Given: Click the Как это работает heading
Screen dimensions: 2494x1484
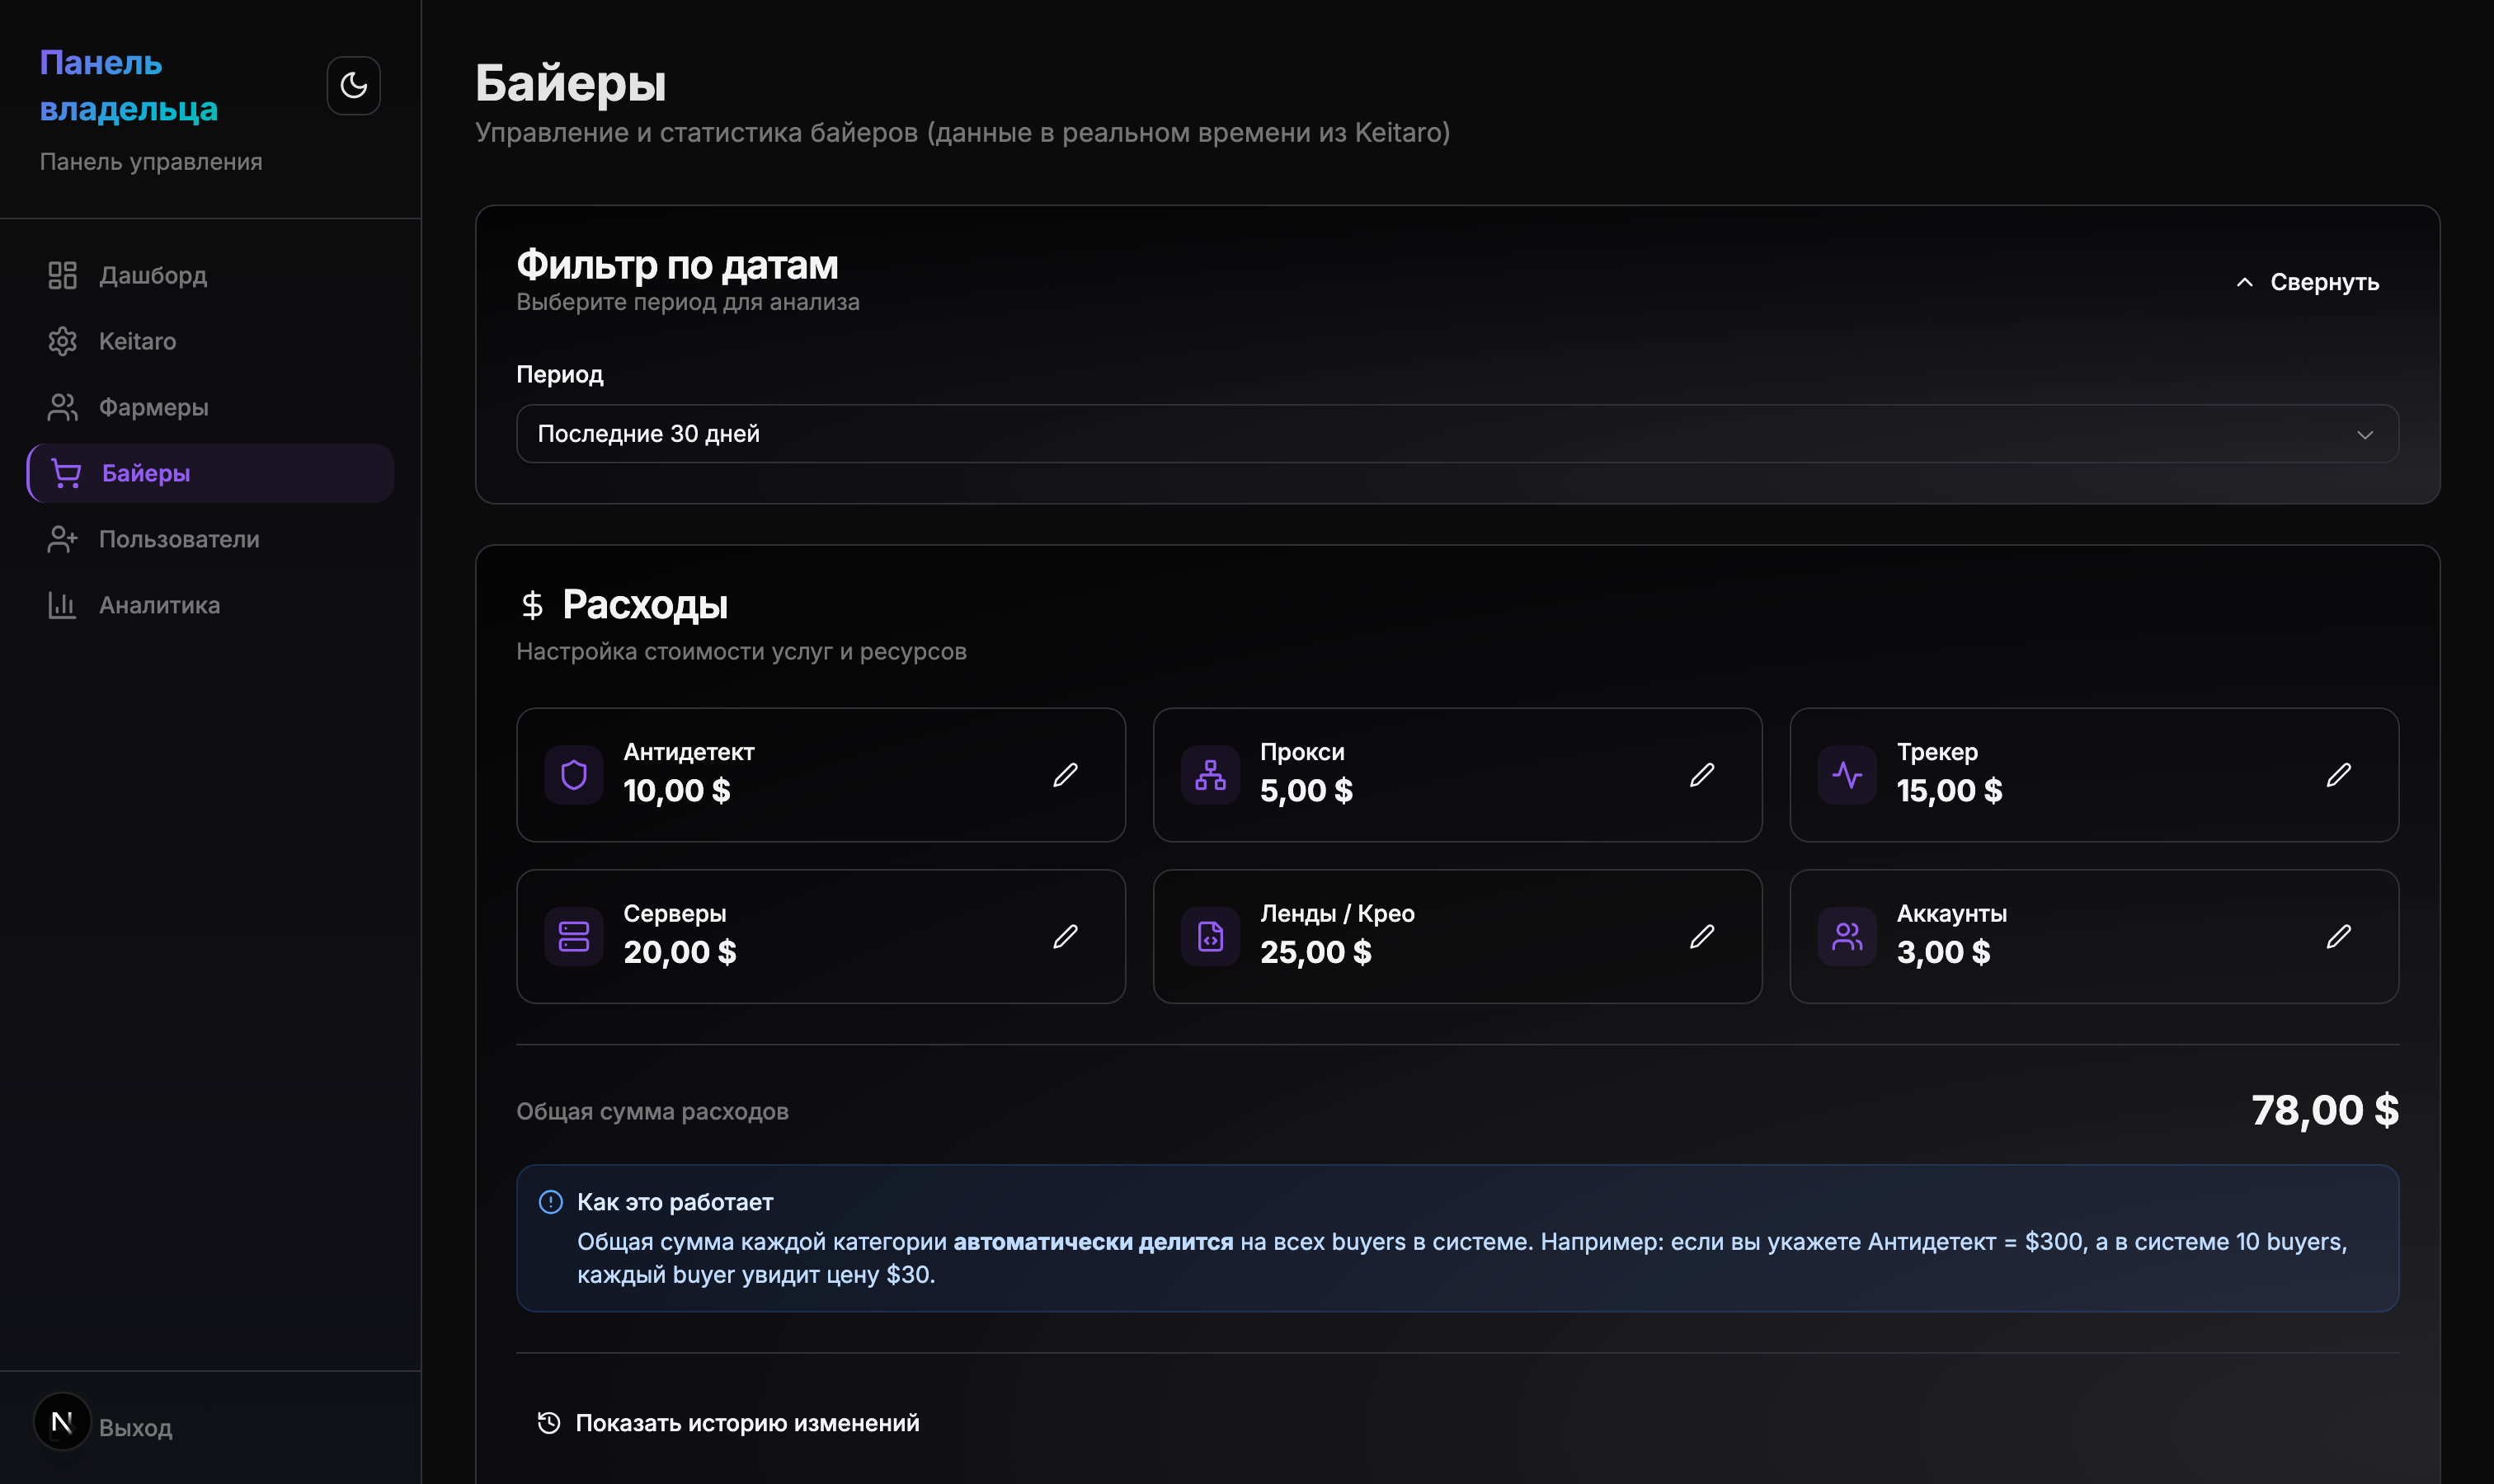Looking at the screenshot, I should (675, 1202).
